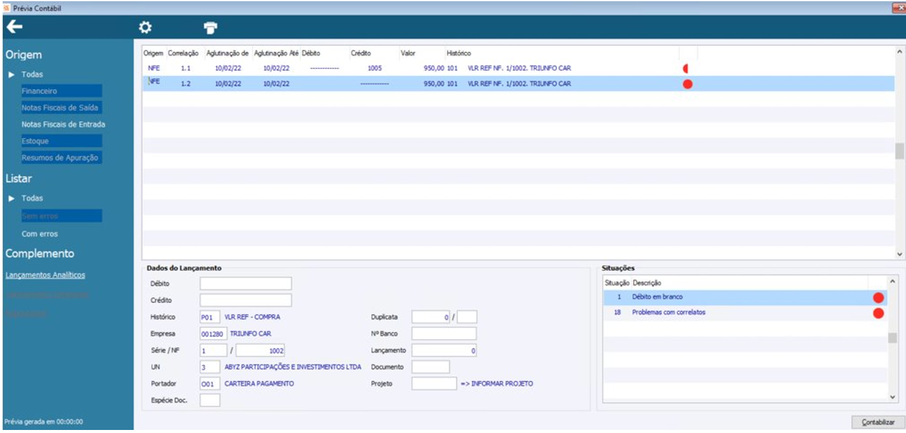Select Notas Fiscais de Entrada origin
The image size is (906, 433).
tap(63, 124)
